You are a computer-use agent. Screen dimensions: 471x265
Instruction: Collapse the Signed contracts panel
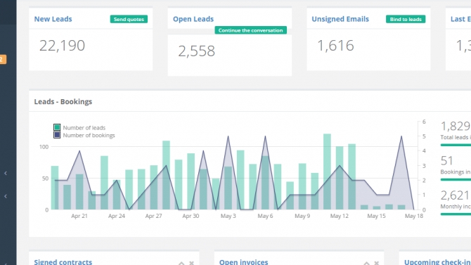click(x=181, y=263)
